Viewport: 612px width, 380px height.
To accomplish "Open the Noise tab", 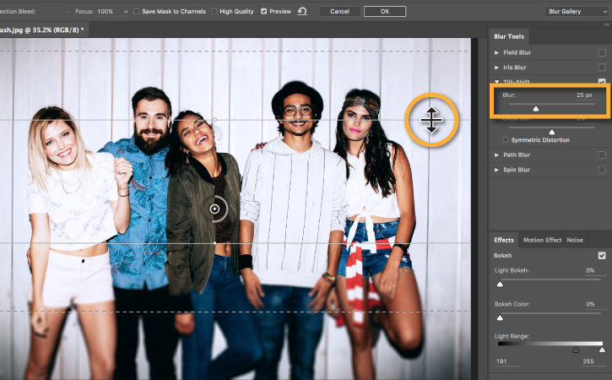I will 575,240.
